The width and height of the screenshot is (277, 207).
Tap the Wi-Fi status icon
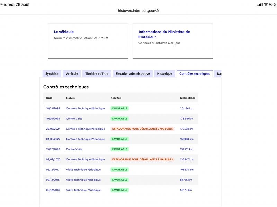[266, 4]
